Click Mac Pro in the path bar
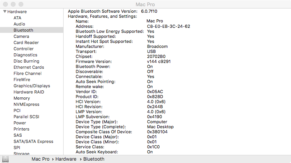 (40, 159)
